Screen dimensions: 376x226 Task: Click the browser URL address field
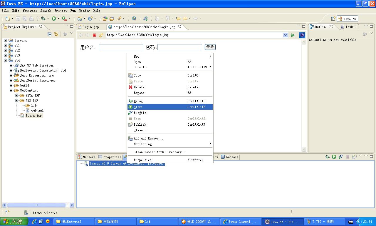pyautogui.click(x=194, y=35)
